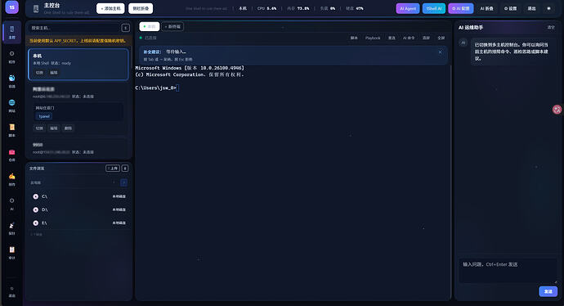Enter 全屏 mode for terminal
The height and width of the screenshot is (306, 564).
coord(441,38)
